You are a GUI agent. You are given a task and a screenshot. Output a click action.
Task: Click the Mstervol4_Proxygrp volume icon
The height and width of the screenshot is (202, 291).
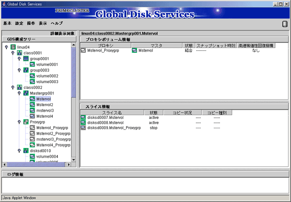click(32, 145)
